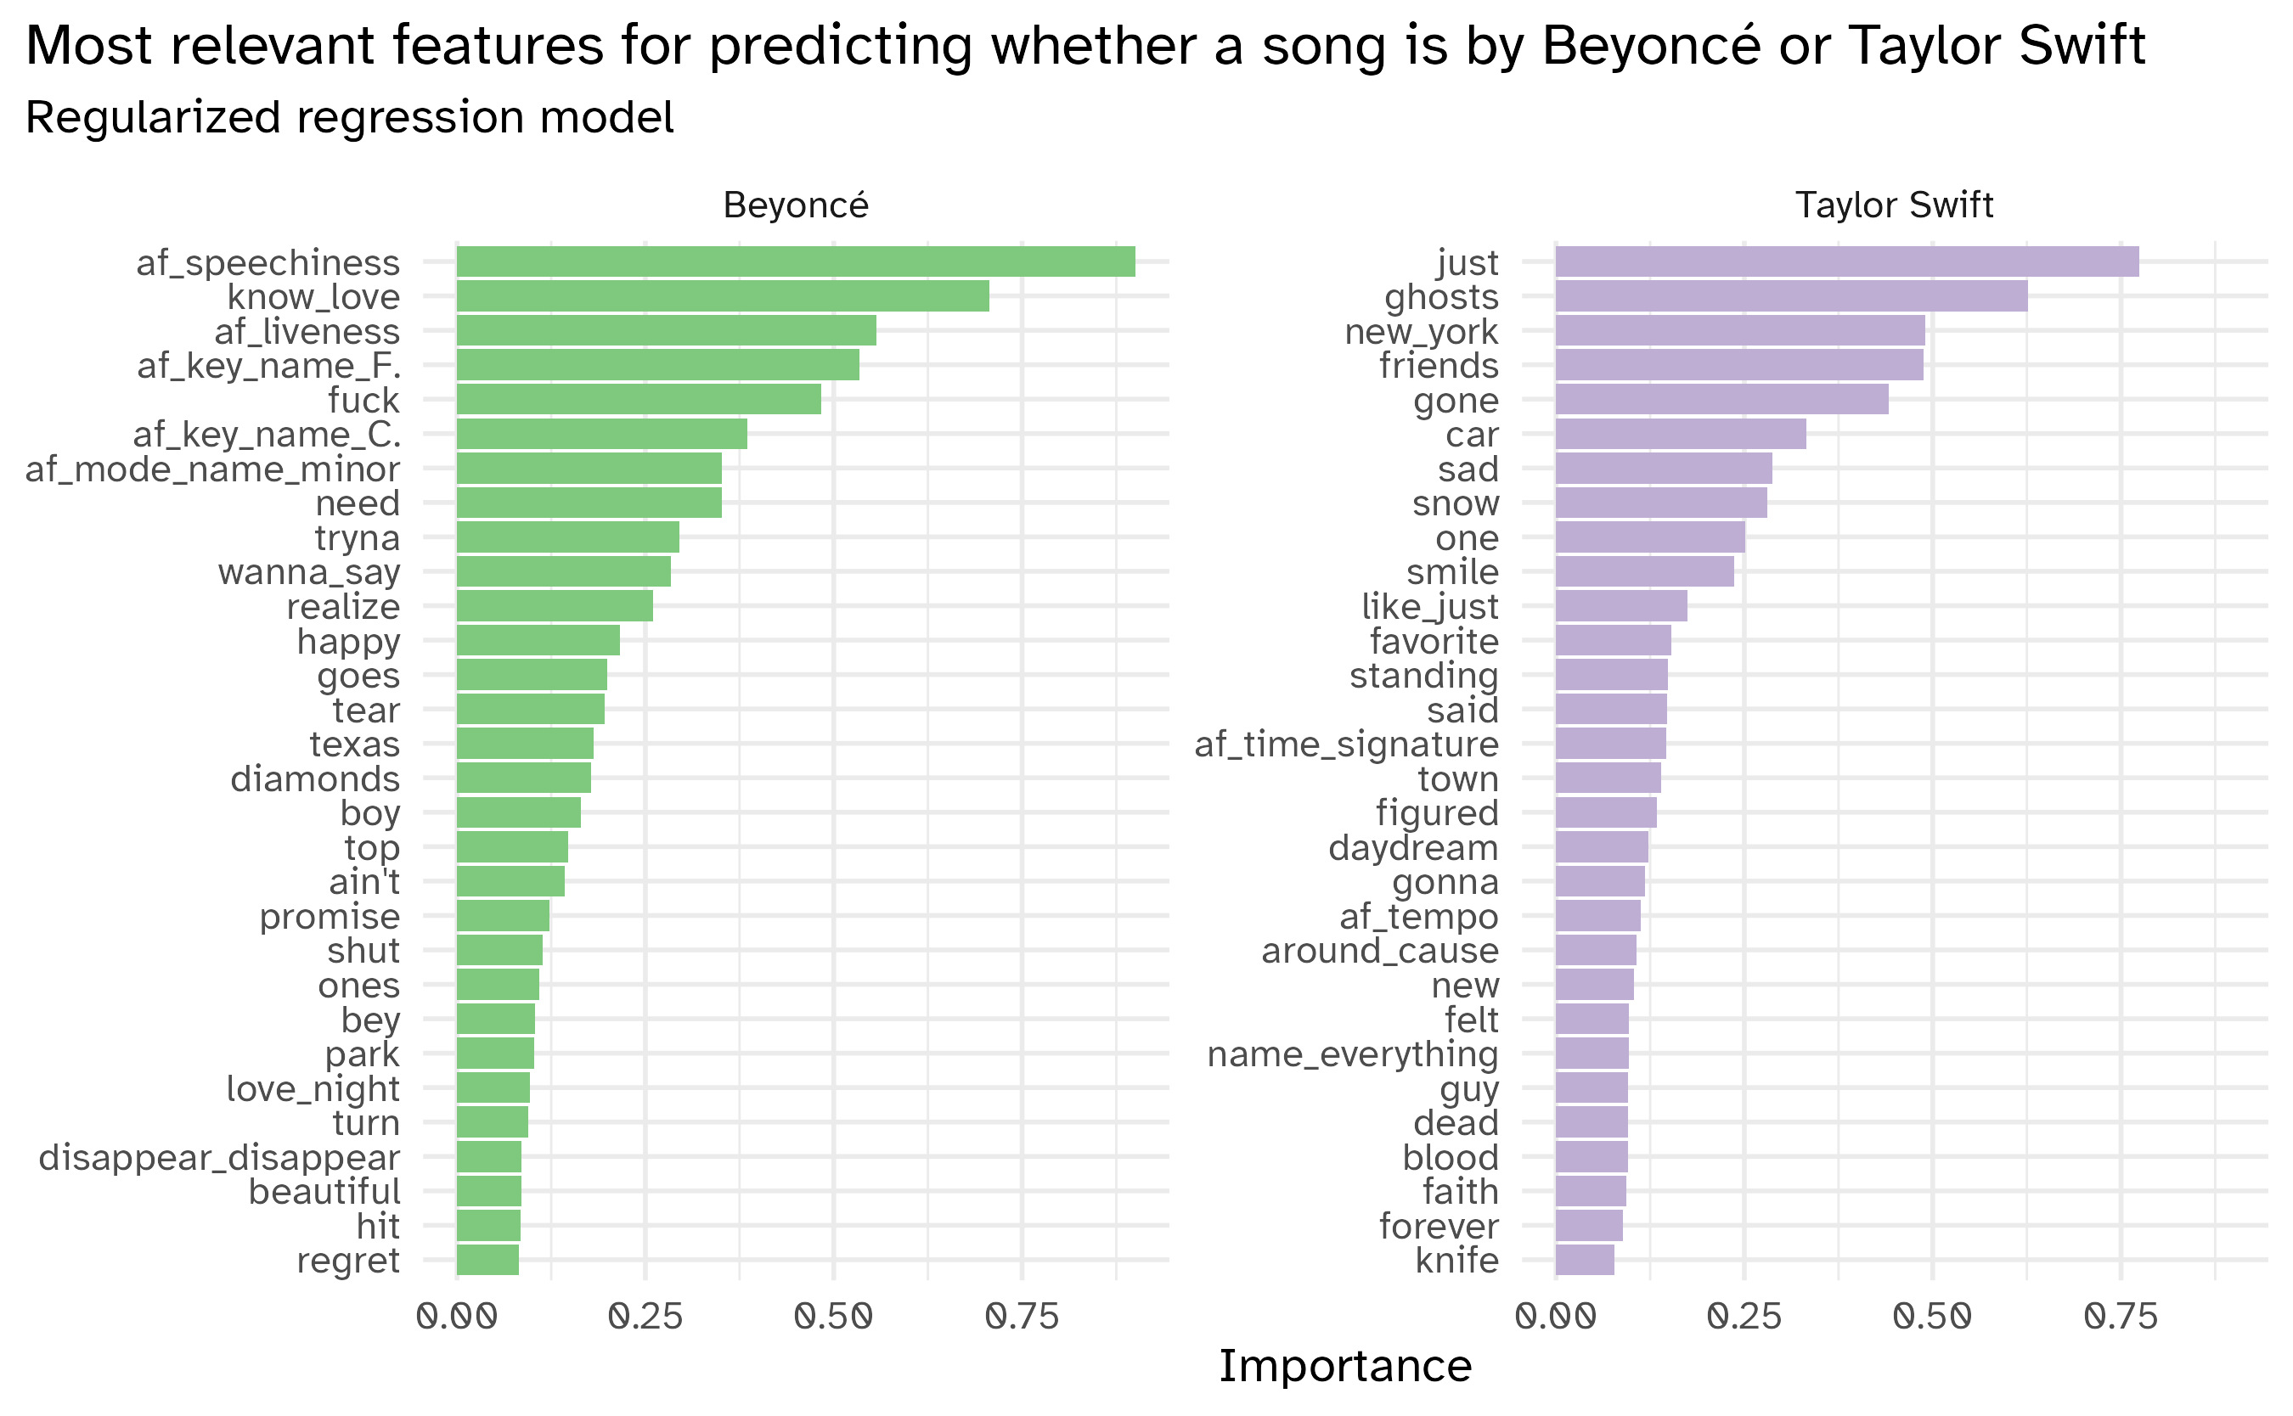
Task: Click the 'af_time_signature' feature label
Action: (x=1346, y=745)
